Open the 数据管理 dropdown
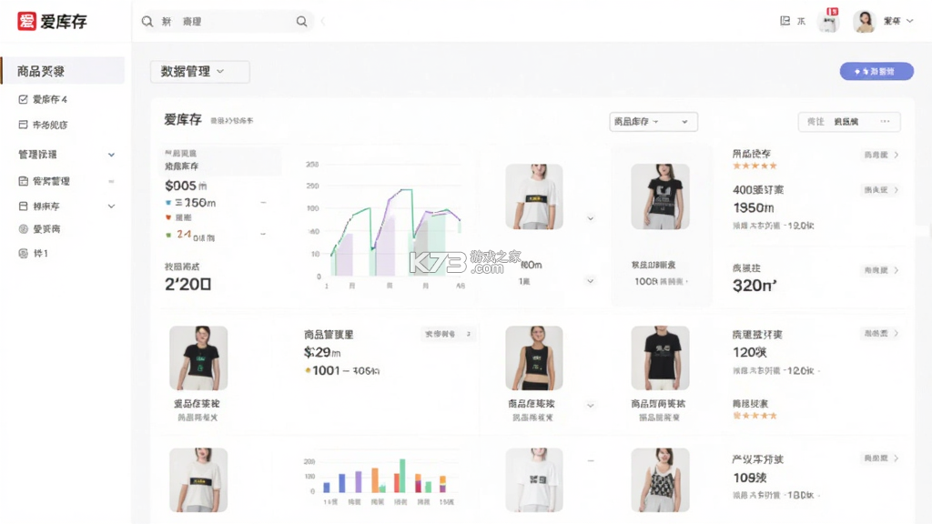This screenshot has width=932, height=524. click(199, 71)
